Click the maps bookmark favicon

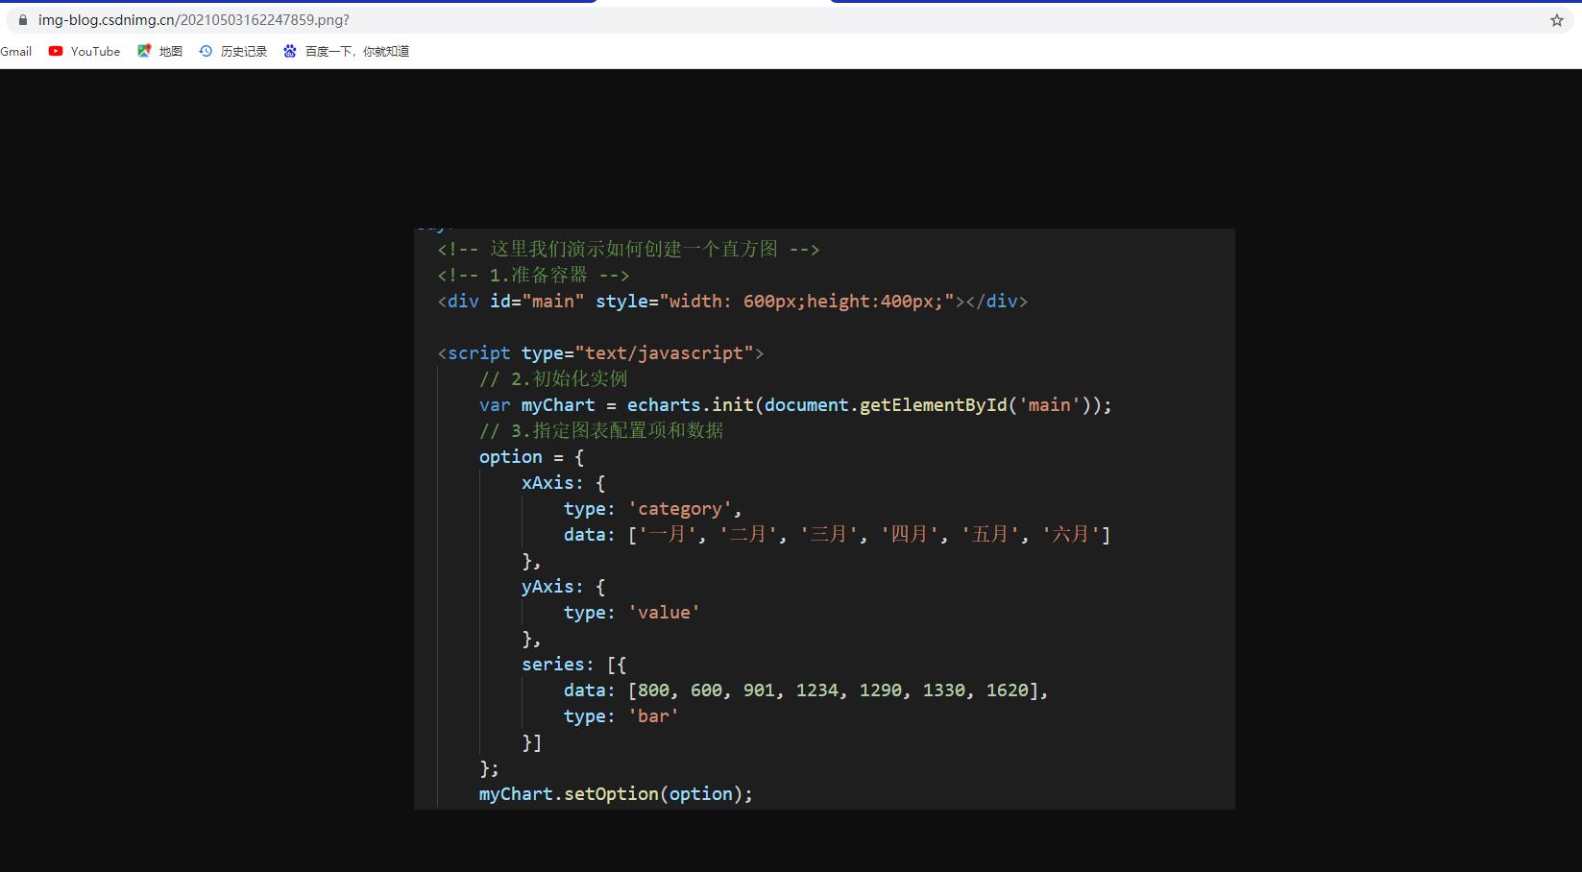coord(144,52)
